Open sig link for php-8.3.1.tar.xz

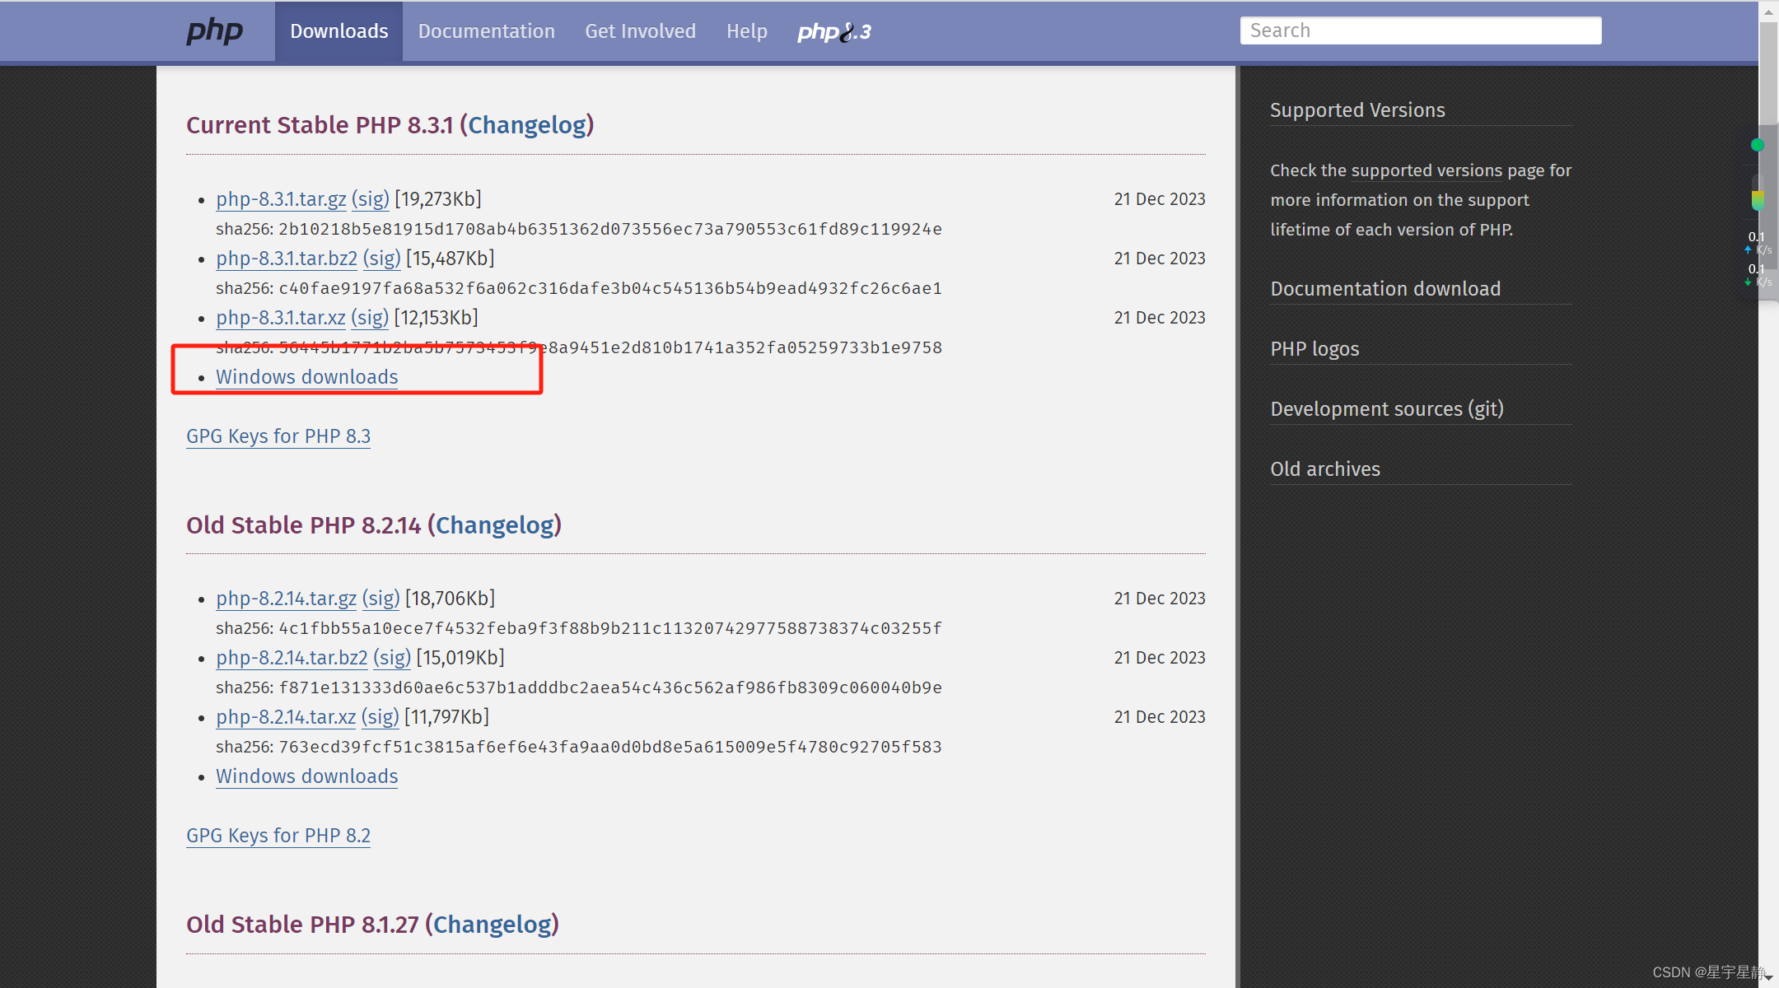click(370, 318)
